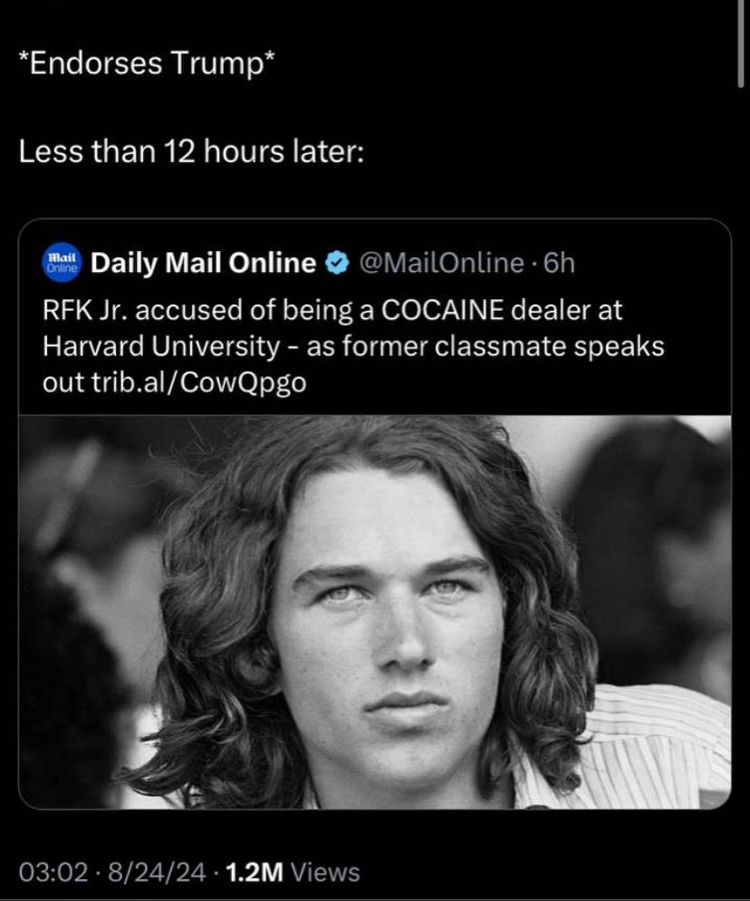Click the scrollbar at top right edge
Viewport: 750px width, 901px height.
tap(742, 45)
